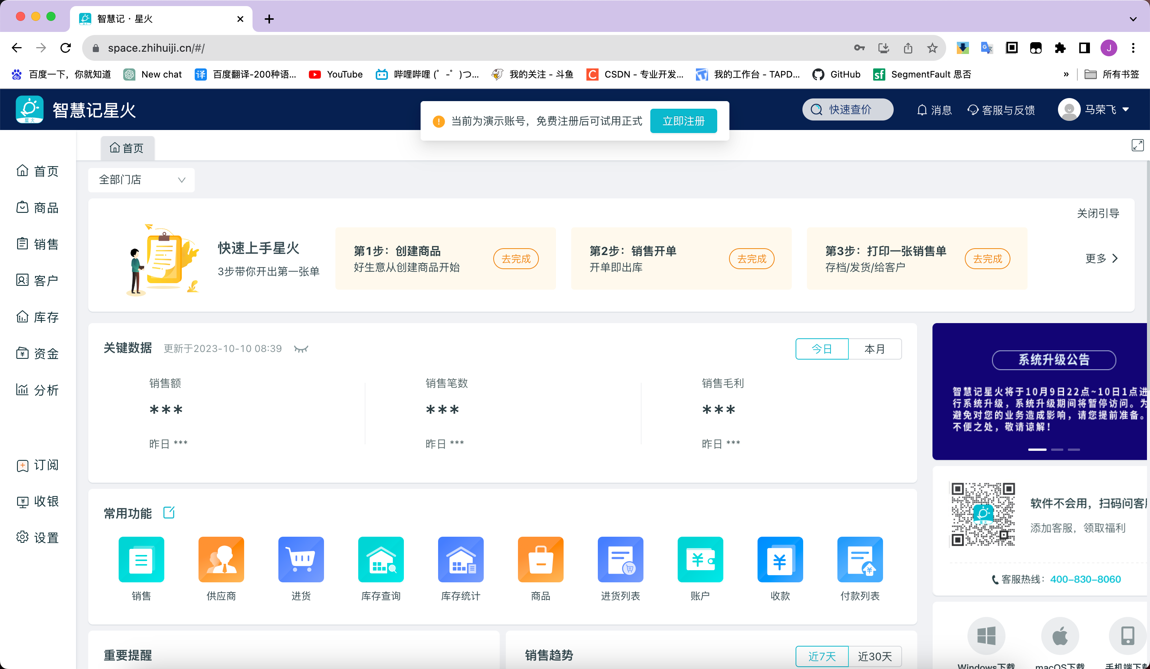Click the 立即注册 button
Viewport: 1150px width, 669px height.
pyautogui.click(x=683, y=121)
